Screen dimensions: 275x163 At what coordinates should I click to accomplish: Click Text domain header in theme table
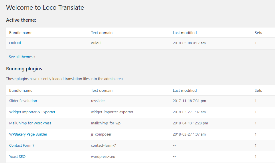[x=102, y=33]
